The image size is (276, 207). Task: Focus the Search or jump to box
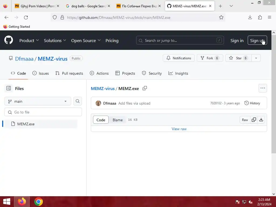pos(180,40)
